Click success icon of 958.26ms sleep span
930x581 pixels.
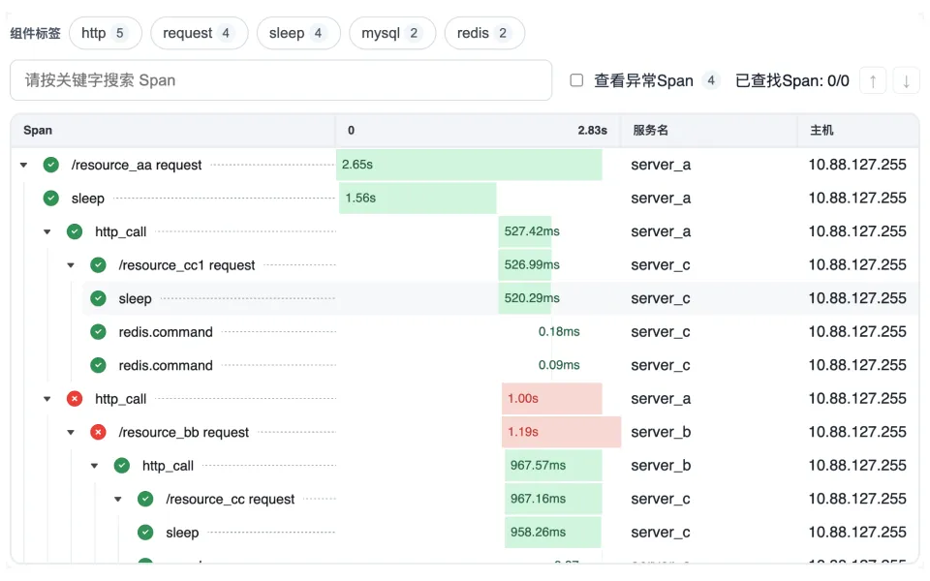(x=145, y=533)
